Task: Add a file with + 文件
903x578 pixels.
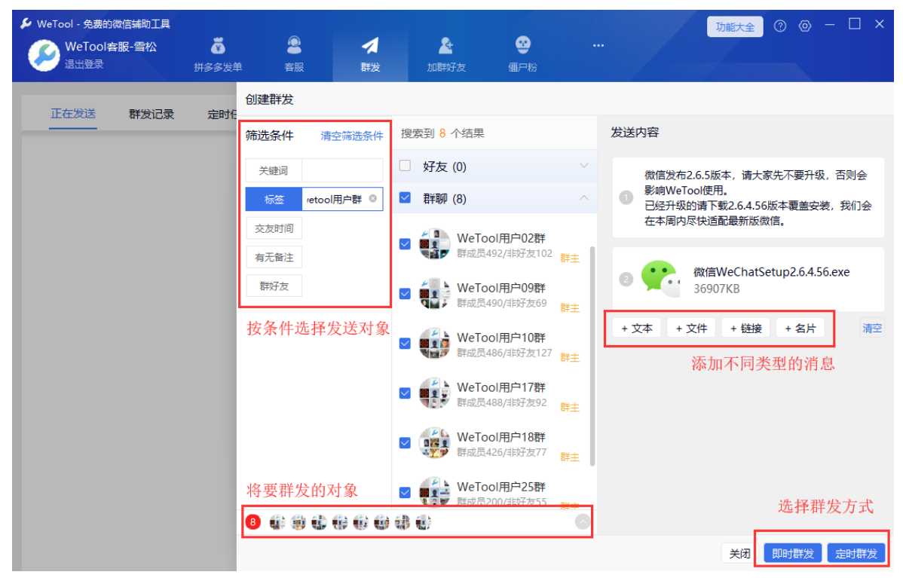Action: (691, 328)
